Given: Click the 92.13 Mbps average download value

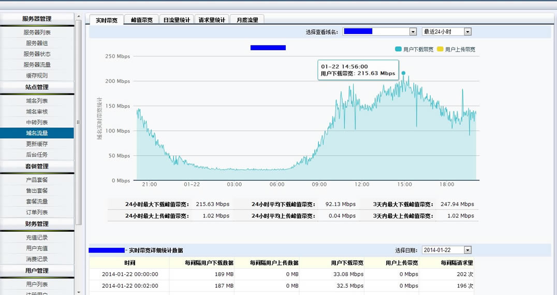Looking at the screenshot, I should coord(340,204).
